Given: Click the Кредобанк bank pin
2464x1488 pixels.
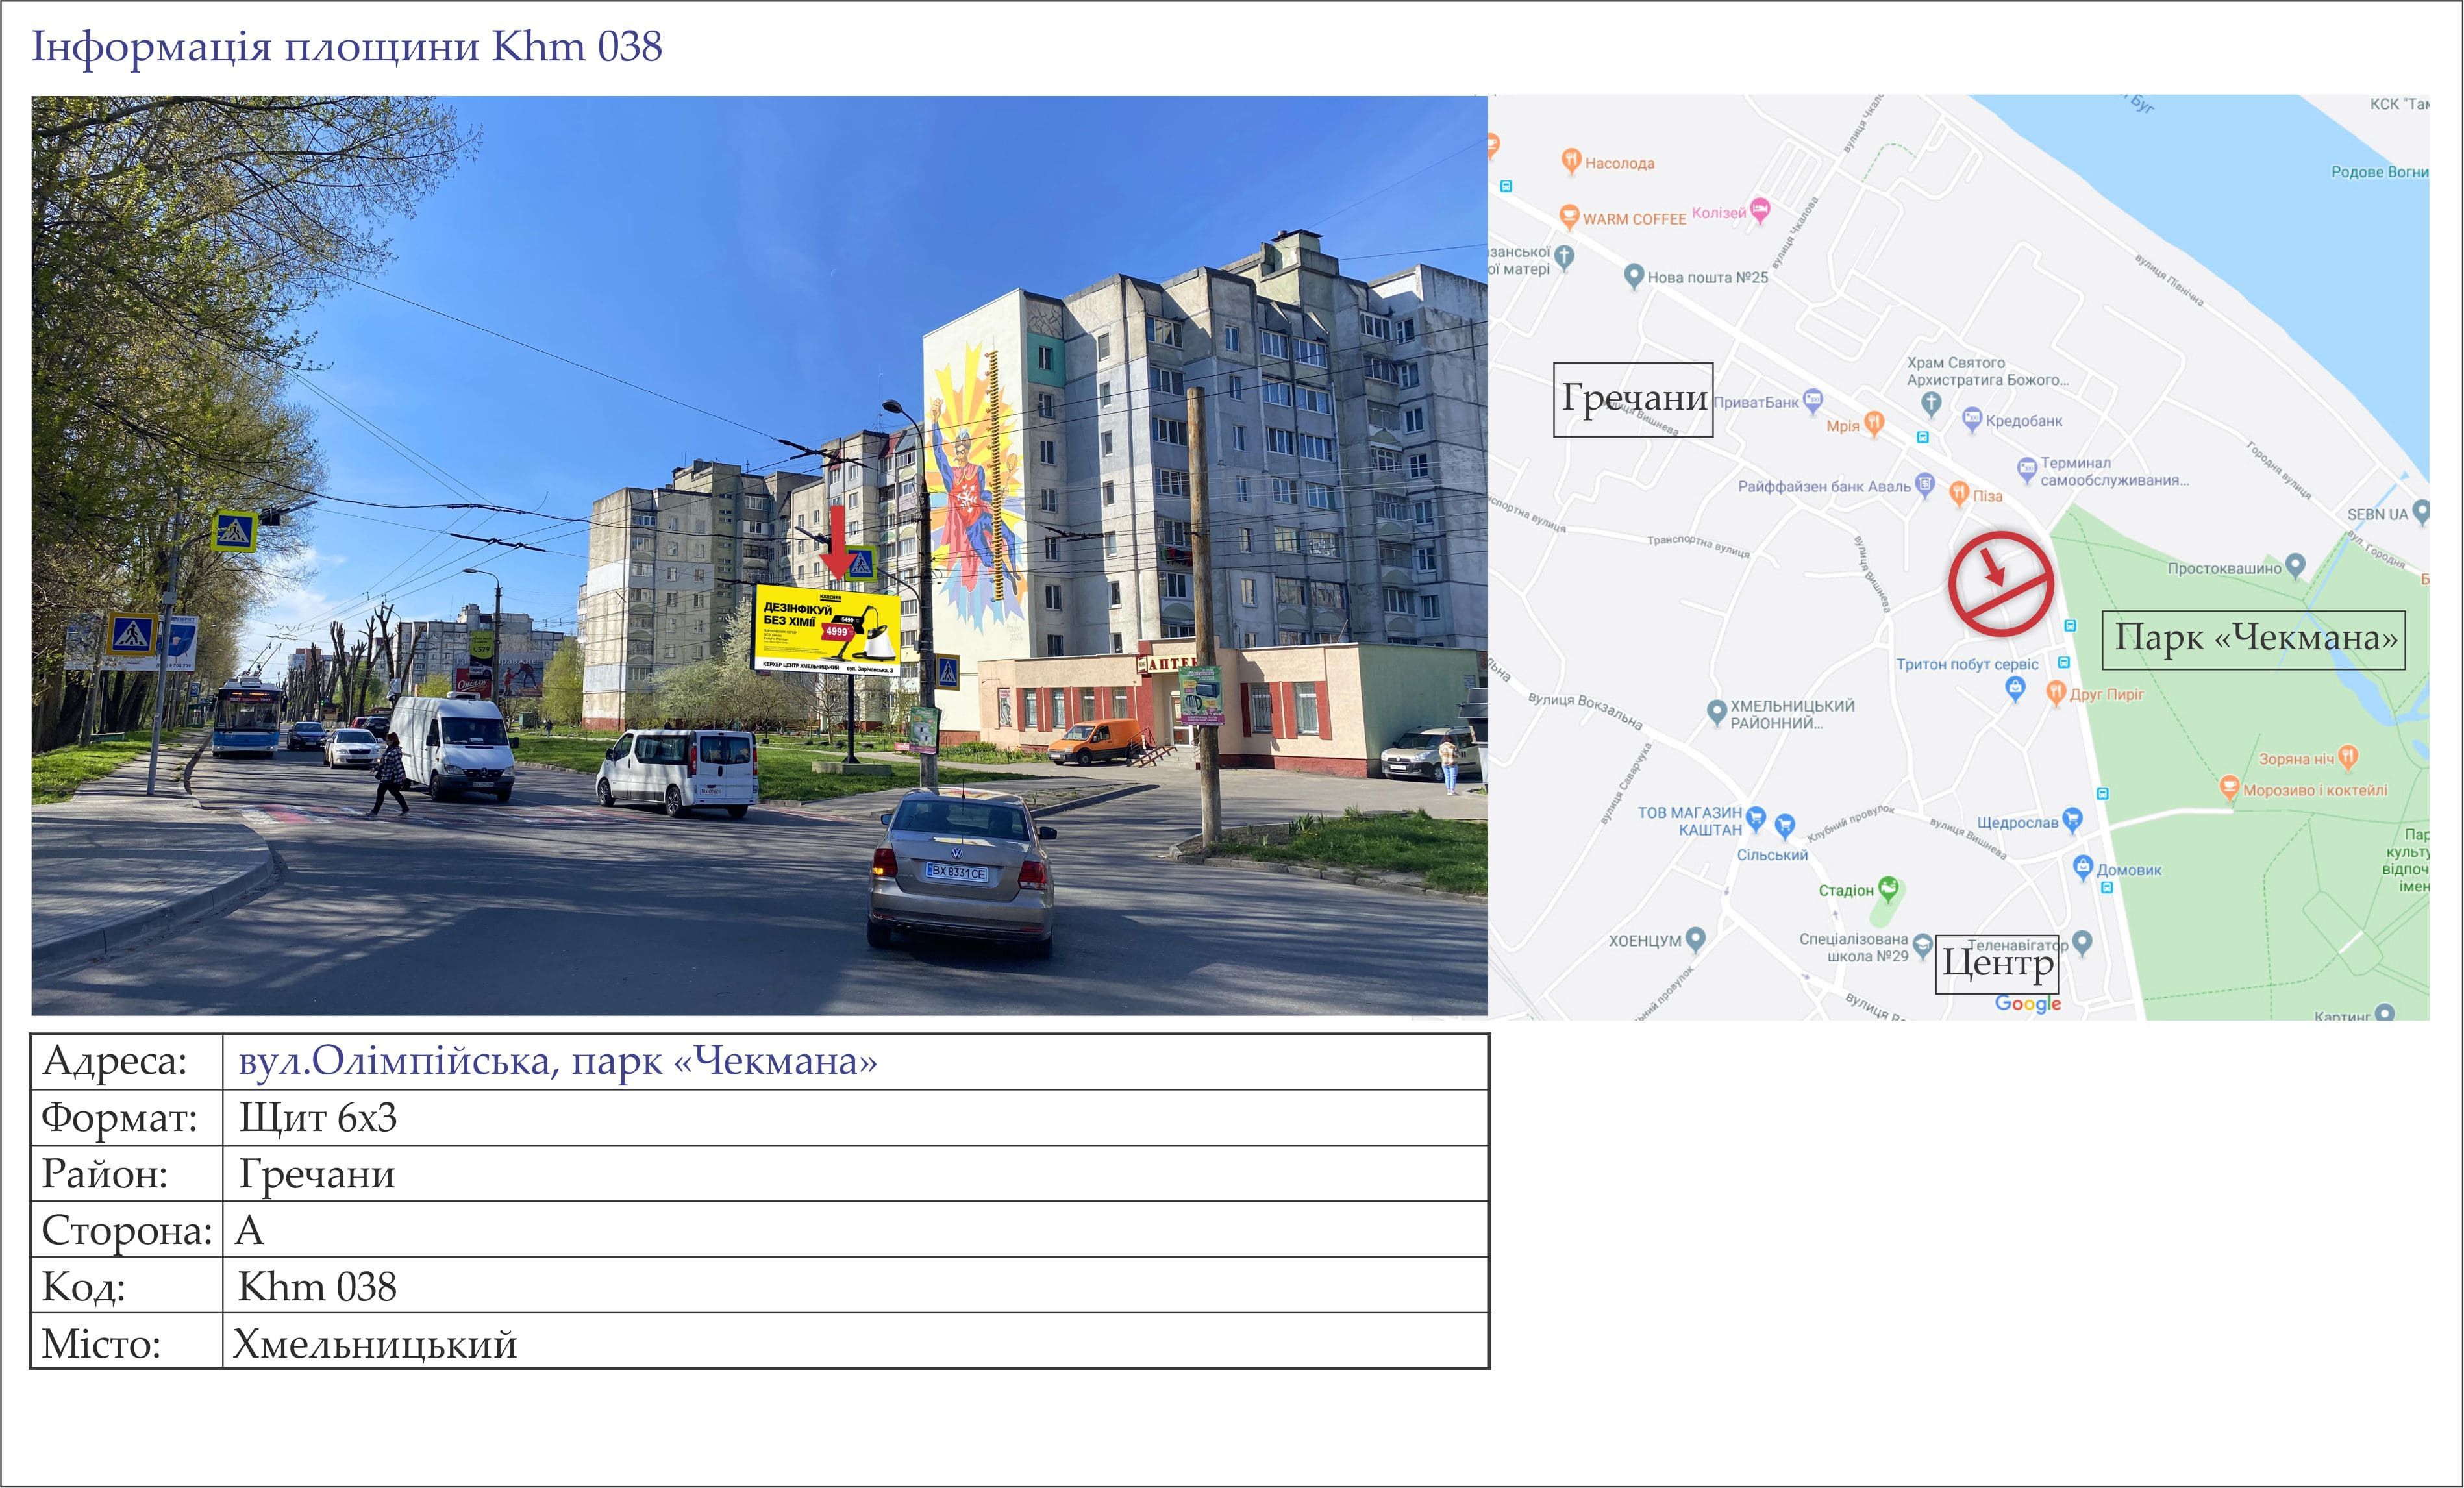Looking at the screenshot, I should point(1971,420).
